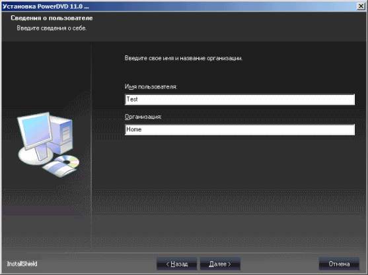Viewport: 368px width, 275px height.
Task: Click the Имя пользователя label
Action: coord(151,87)
